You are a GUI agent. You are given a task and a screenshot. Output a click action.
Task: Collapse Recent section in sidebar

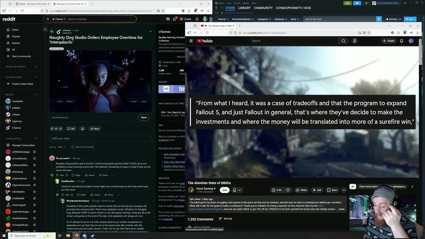pos(36,94)
